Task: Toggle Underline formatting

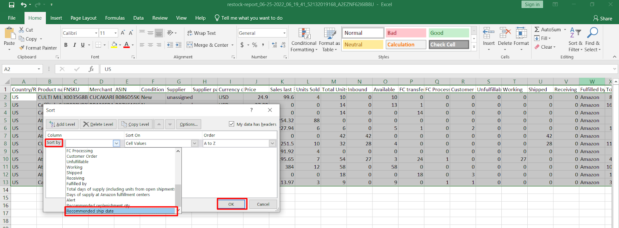Action: [83, 45]
